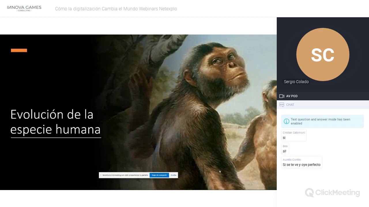The image size is (369, 207).
Task: Open the AV POD panel header
Action: pyautogui.click(x=323, y=96)
